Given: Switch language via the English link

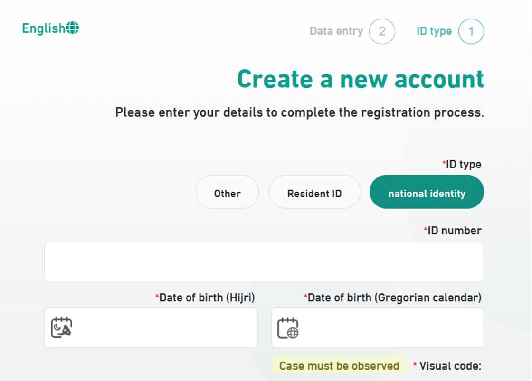Looking at the screenshot, I should (43, 28).
